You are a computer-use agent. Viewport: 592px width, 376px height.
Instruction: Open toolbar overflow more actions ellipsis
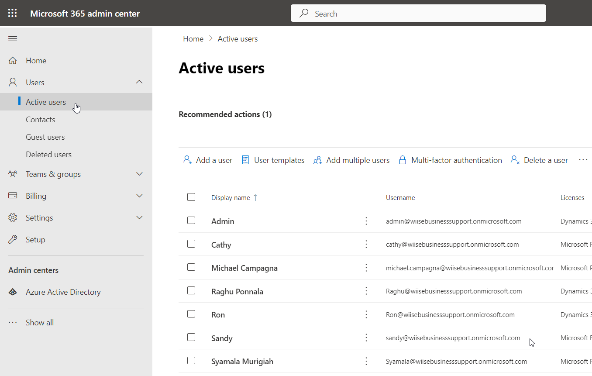point(583,160)
